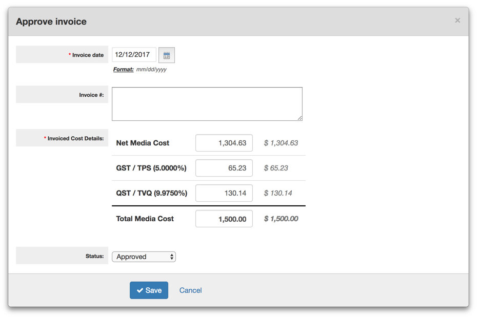Click the Cancel link
This screenshot has width=481, height=317.
[x=190, y=290]
